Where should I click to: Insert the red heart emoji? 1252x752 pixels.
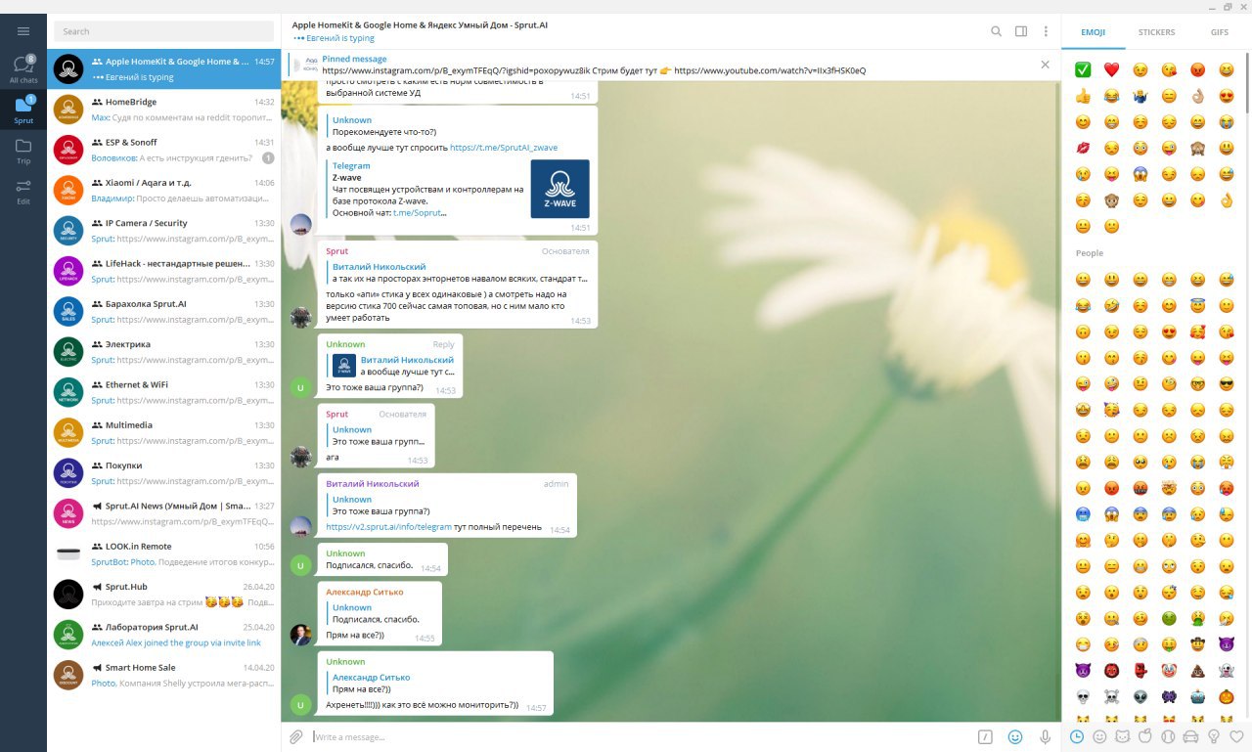pyautogui.click(x=1111, y=69)
